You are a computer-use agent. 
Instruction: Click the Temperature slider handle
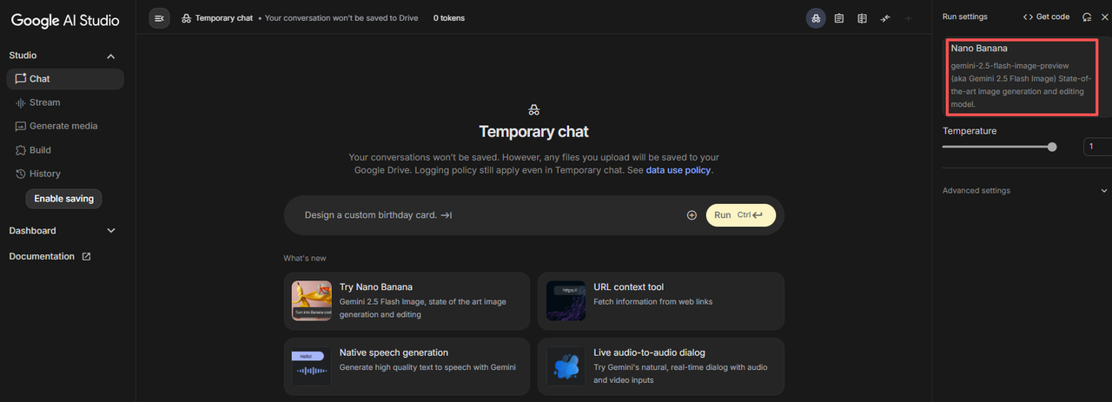coord(1052,148)
